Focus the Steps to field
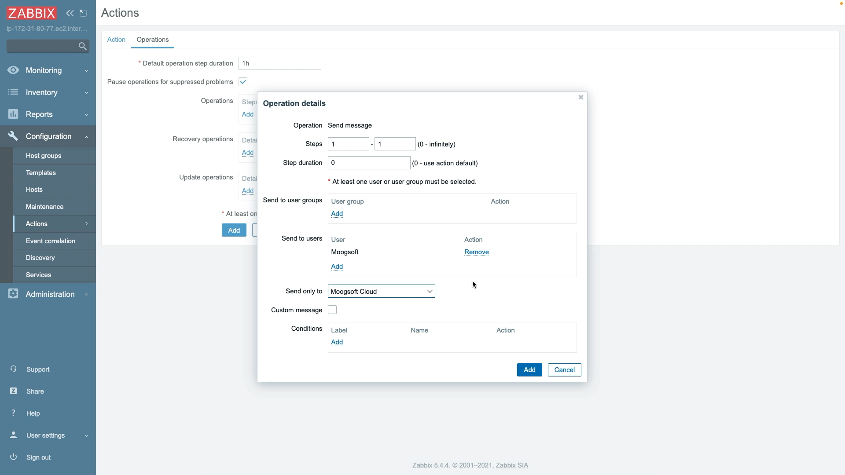845x475 pixels. (395, 144)
